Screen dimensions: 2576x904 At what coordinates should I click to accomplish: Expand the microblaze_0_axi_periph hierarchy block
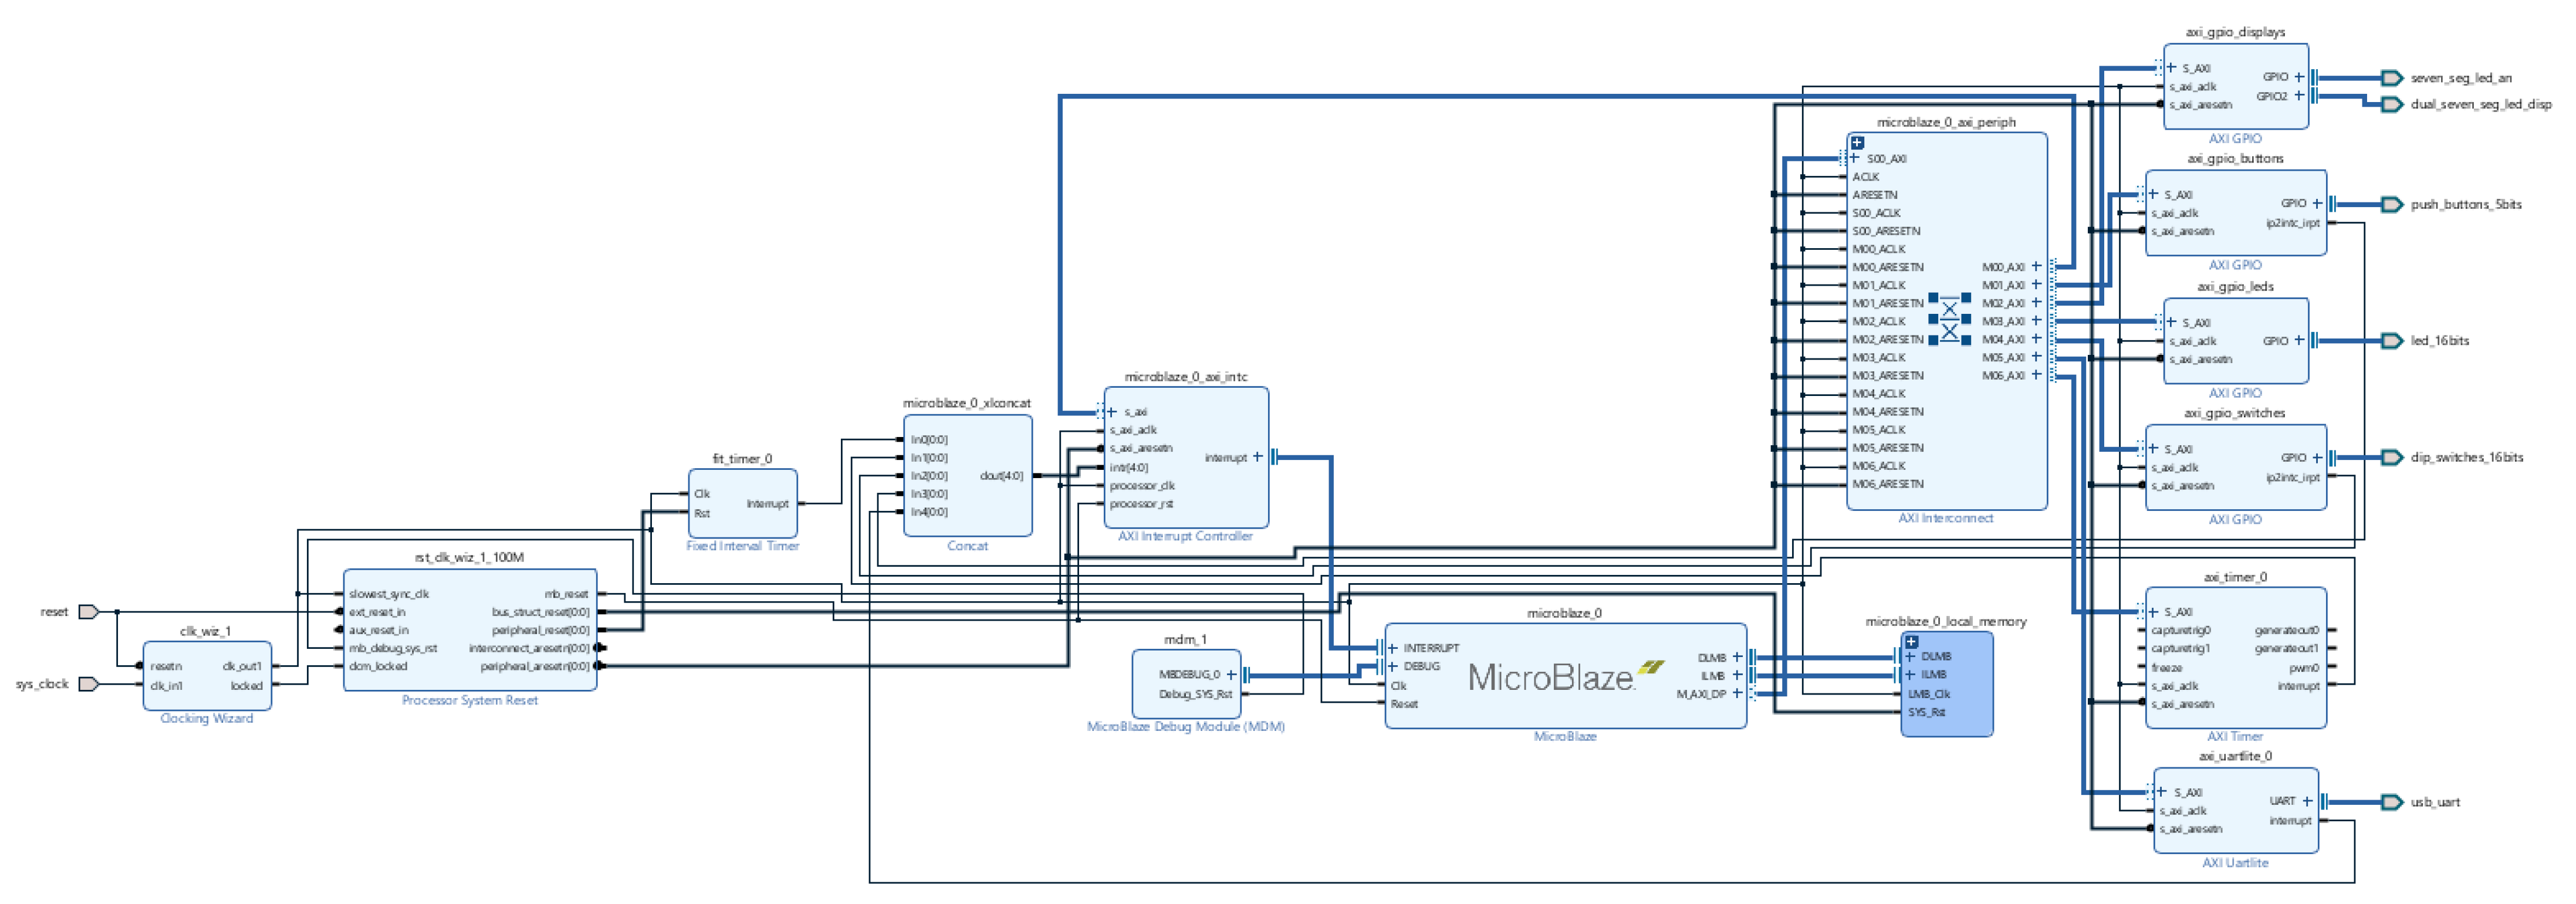[1857, 143]
